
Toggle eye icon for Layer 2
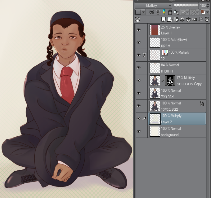[138, 118]
